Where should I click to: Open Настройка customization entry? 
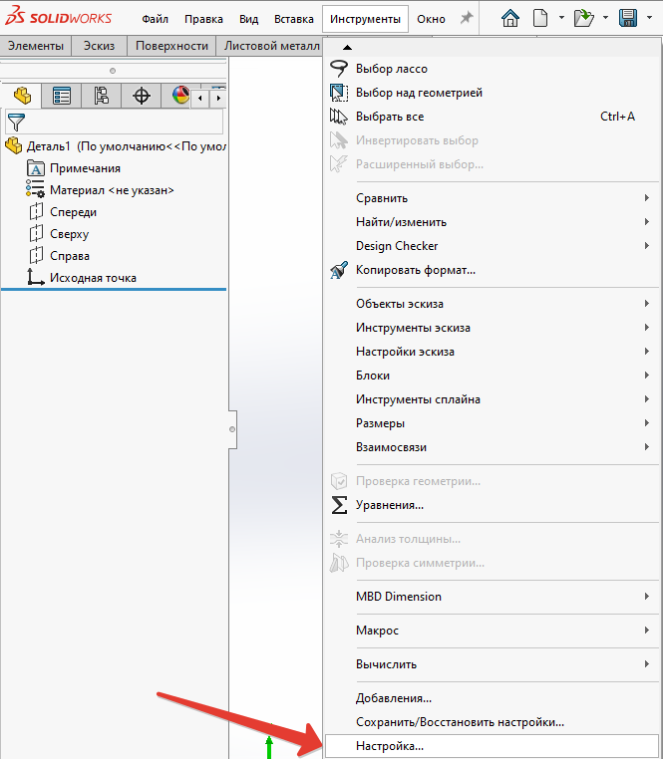492,746
